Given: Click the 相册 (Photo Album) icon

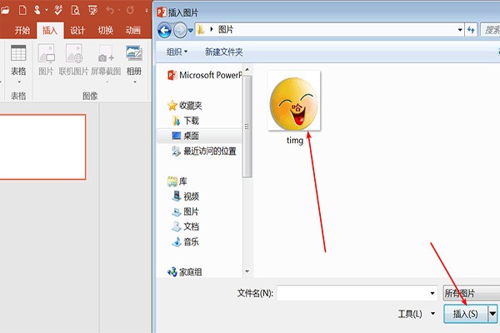Looking at the screenshot, I should pos(134,59).
